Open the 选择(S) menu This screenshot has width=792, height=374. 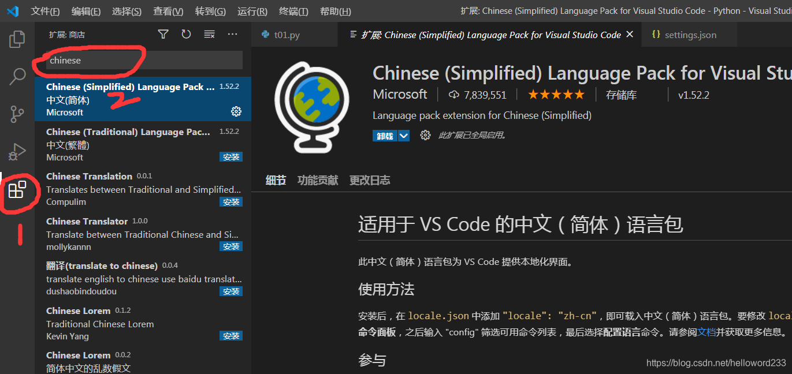click(x=127, y=11)
